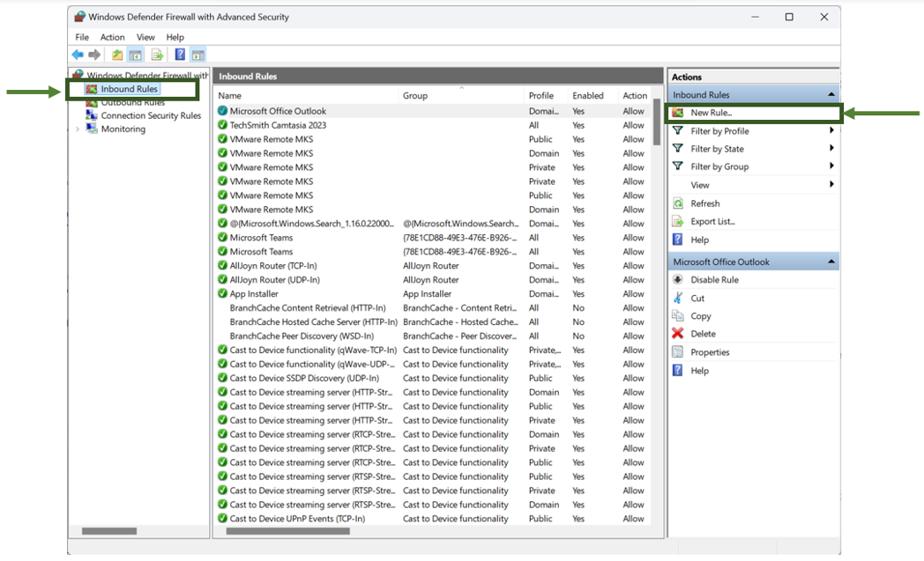Screen dimensions: 924x561
Task: Click Disable Rule in the Actions pane
Action: 714,280
